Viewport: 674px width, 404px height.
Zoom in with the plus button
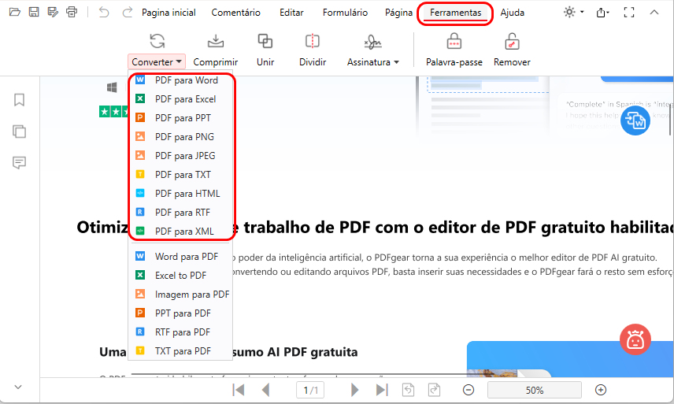point(601,391)
